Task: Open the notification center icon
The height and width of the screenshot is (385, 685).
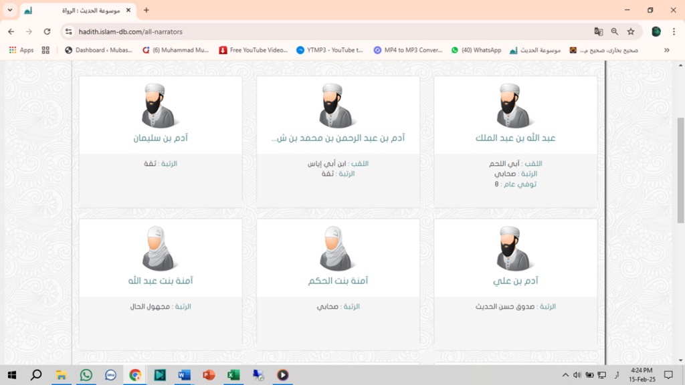Action: 668,375
